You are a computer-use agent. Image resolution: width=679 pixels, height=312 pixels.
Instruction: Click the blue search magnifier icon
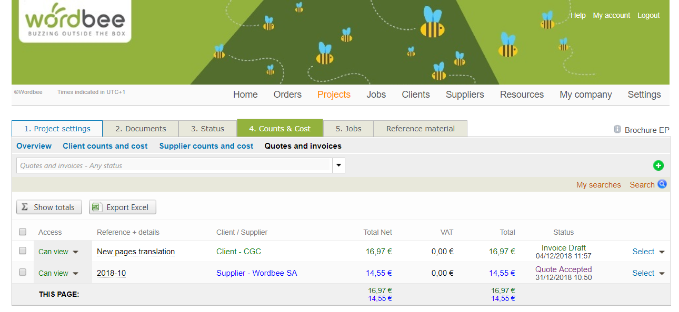[x=662, y=184]
